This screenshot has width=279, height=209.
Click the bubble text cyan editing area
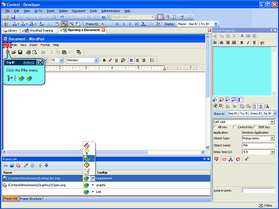242,71
